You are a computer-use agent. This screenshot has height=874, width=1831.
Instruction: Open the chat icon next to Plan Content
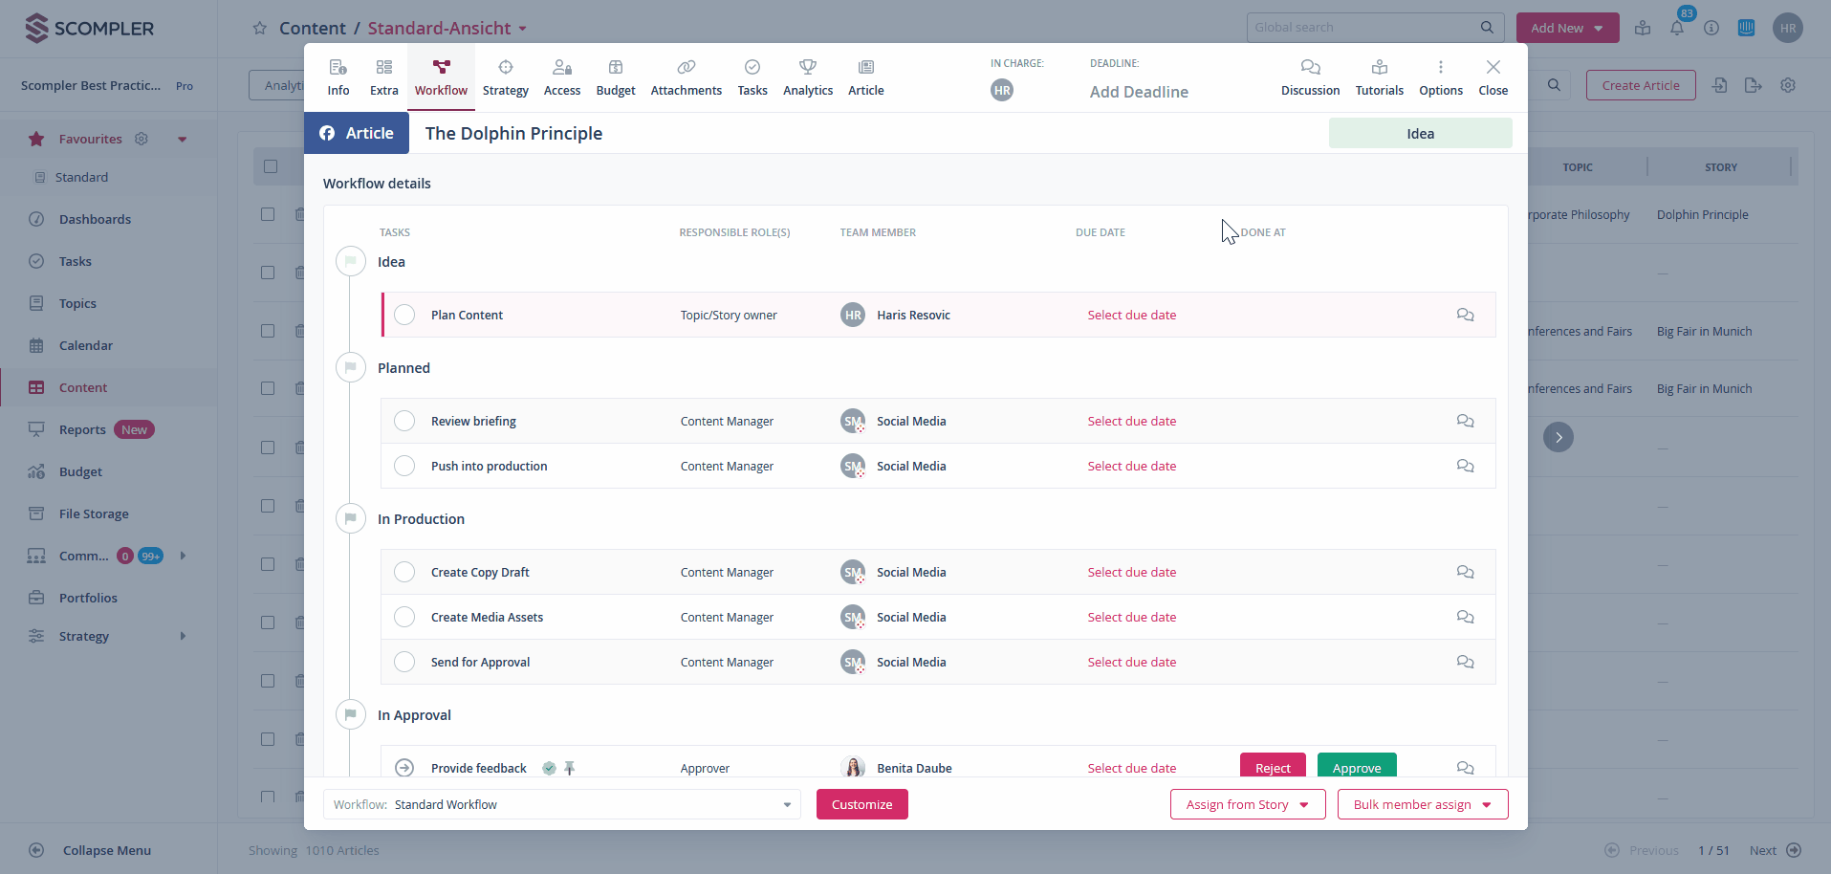tap(1465, 315)
